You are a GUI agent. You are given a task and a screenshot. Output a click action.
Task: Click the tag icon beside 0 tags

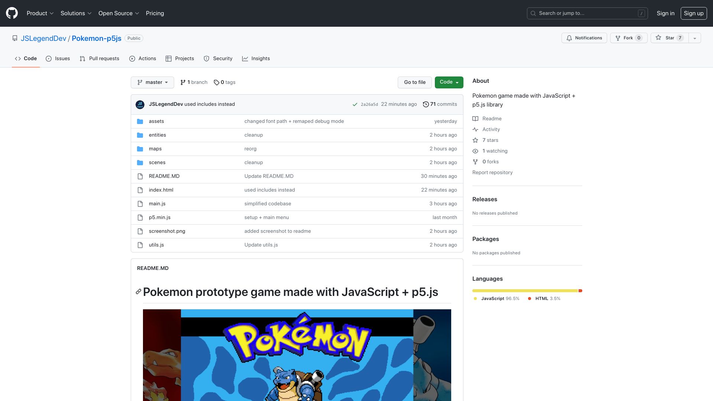coord(216,82)
